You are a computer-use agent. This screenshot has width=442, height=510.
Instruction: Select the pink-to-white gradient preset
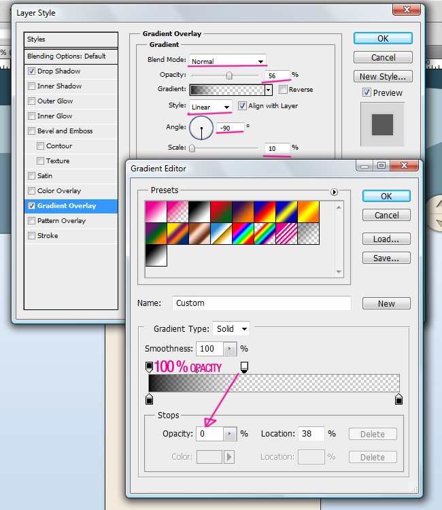(x=156, y=211)
